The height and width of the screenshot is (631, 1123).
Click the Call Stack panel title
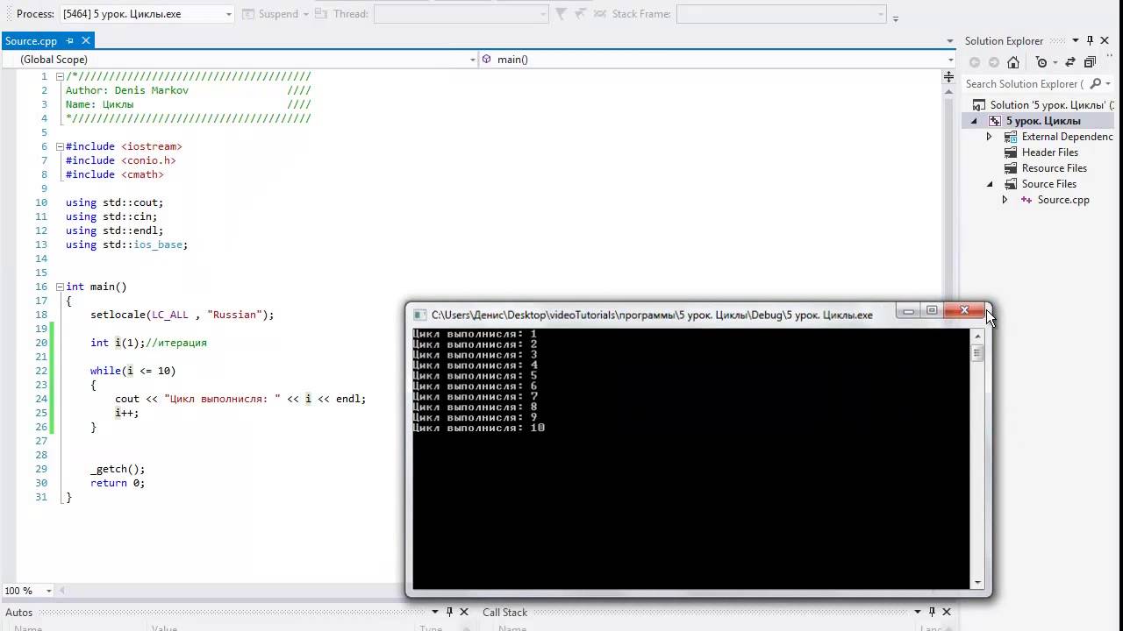(504, 613)
